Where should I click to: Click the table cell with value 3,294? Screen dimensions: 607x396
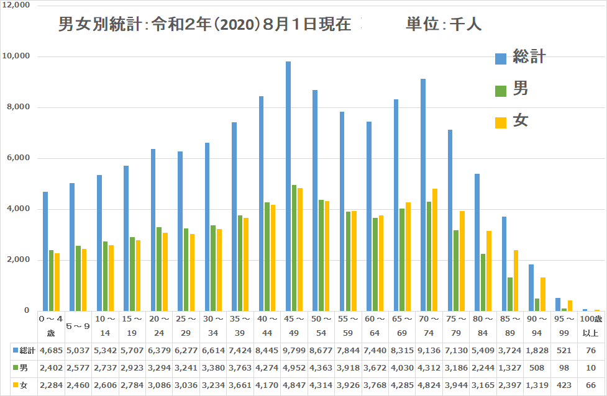click(159, 368)
